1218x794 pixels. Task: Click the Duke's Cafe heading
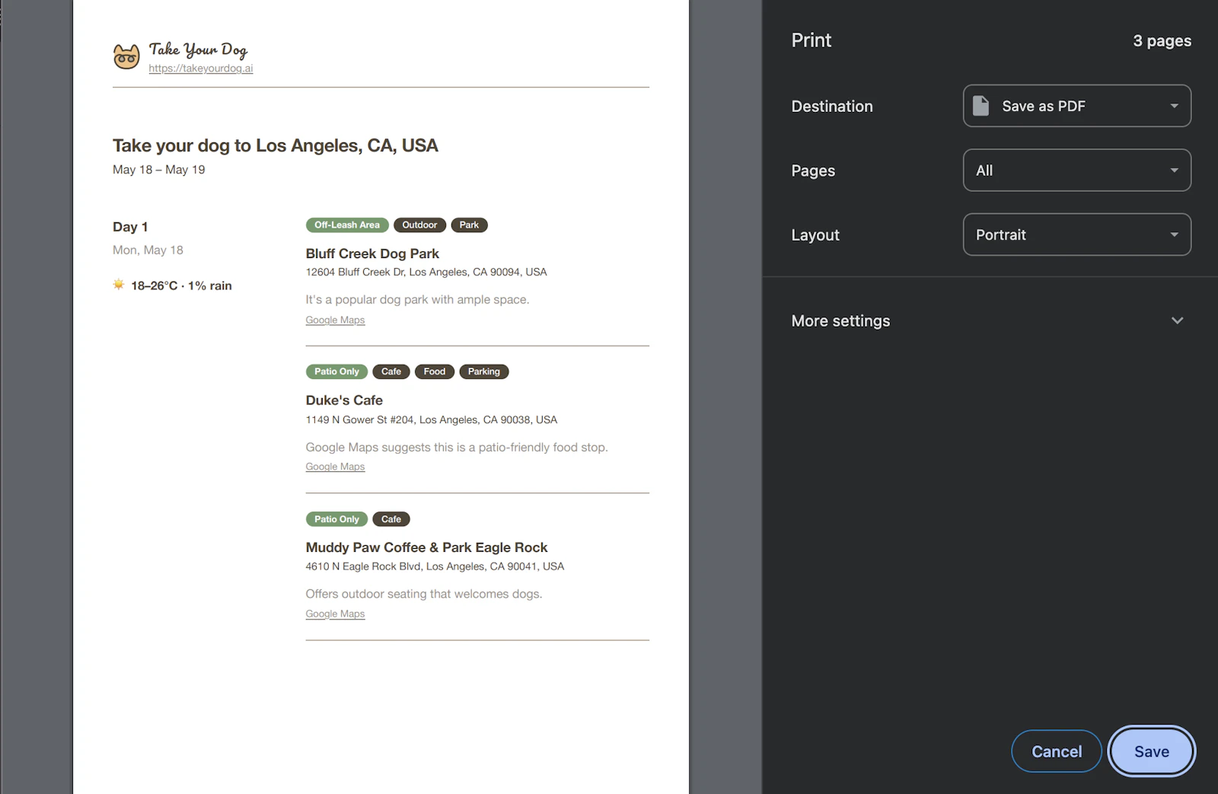pos(344,400)
